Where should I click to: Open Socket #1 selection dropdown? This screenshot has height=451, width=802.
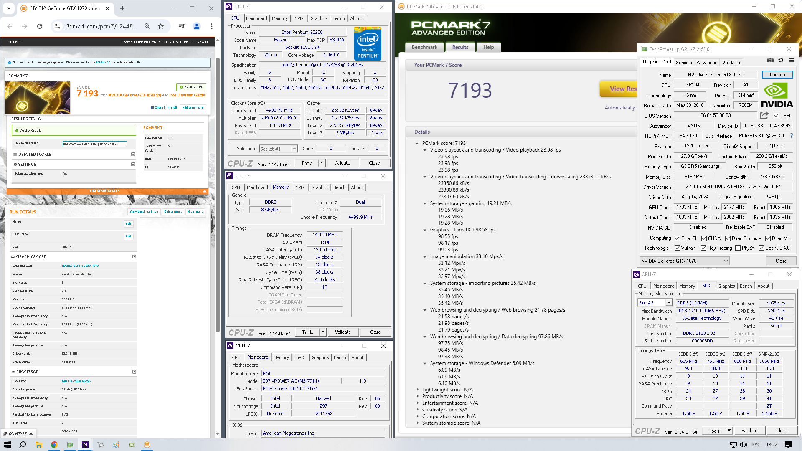pyautogui.click(x=278, y=149)
